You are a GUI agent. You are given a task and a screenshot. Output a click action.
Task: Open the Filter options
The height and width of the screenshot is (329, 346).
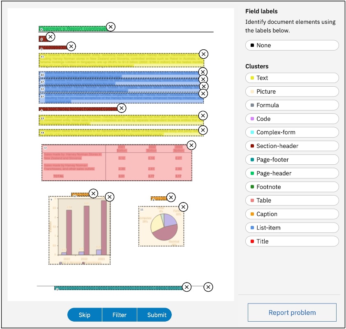(x=119, y=315)
